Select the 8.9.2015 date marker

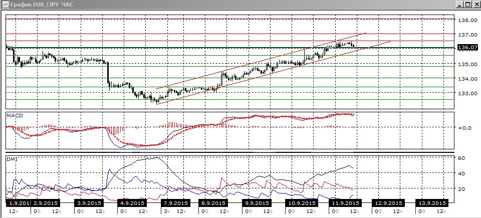pos(214,203)
